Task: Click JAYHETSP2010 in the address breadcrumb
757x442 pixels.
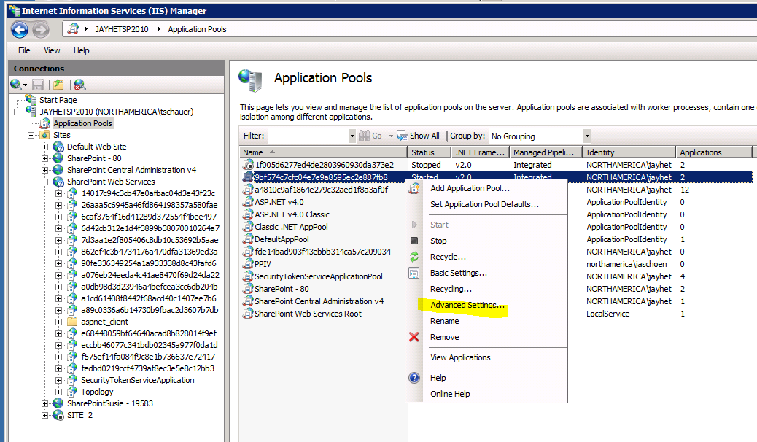Action: (122, 29)
